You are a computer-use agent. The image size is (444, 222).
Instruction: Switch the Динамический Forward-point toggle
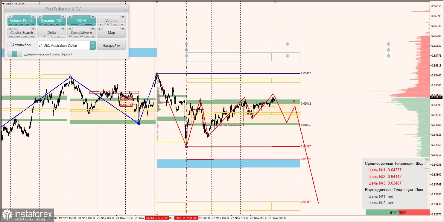tap(15, 54)
